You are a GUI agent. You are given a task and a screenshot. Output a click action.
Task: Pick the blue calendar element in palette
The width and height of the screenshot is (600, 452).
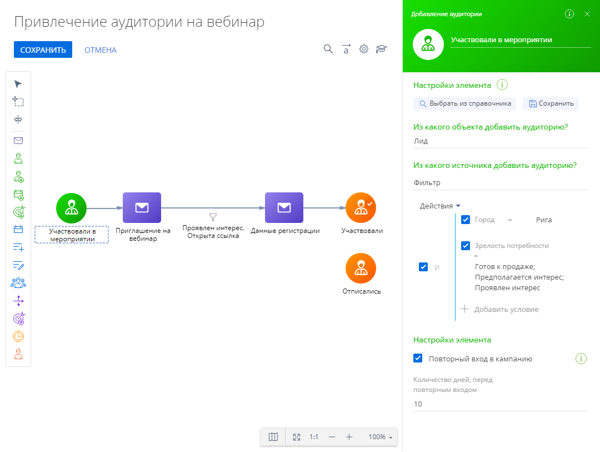pyautogui.click(x=18, y=230)
